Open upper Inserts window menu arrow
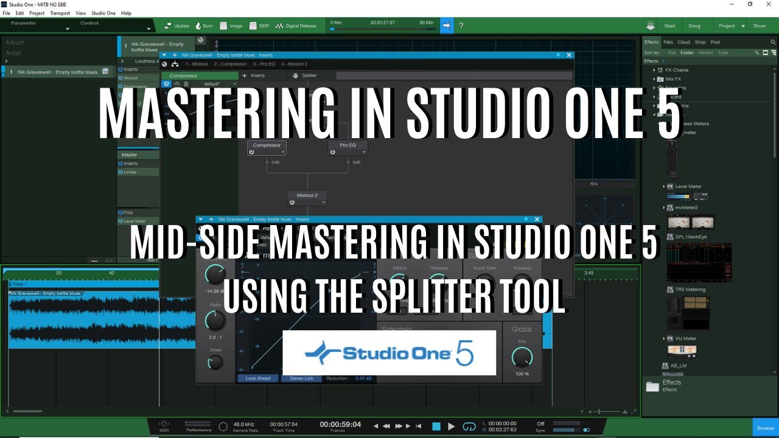Image resolution: width=779 pixels, height=438 pixels. tap(164, 55)
